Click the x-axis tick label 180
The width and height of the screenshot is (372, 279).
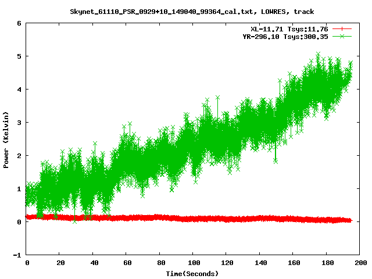coord(327,263)
